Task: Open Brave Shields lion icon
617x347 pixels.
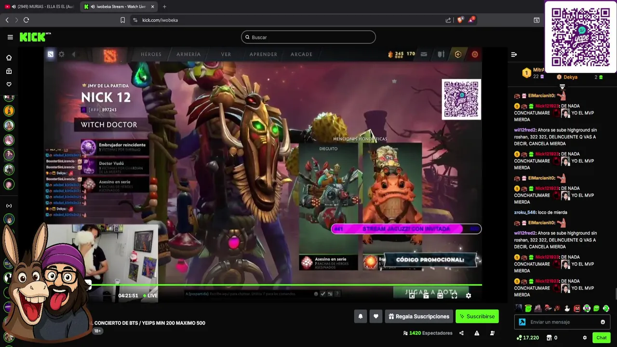Action: pyautogui.click(x=460, y=20)
